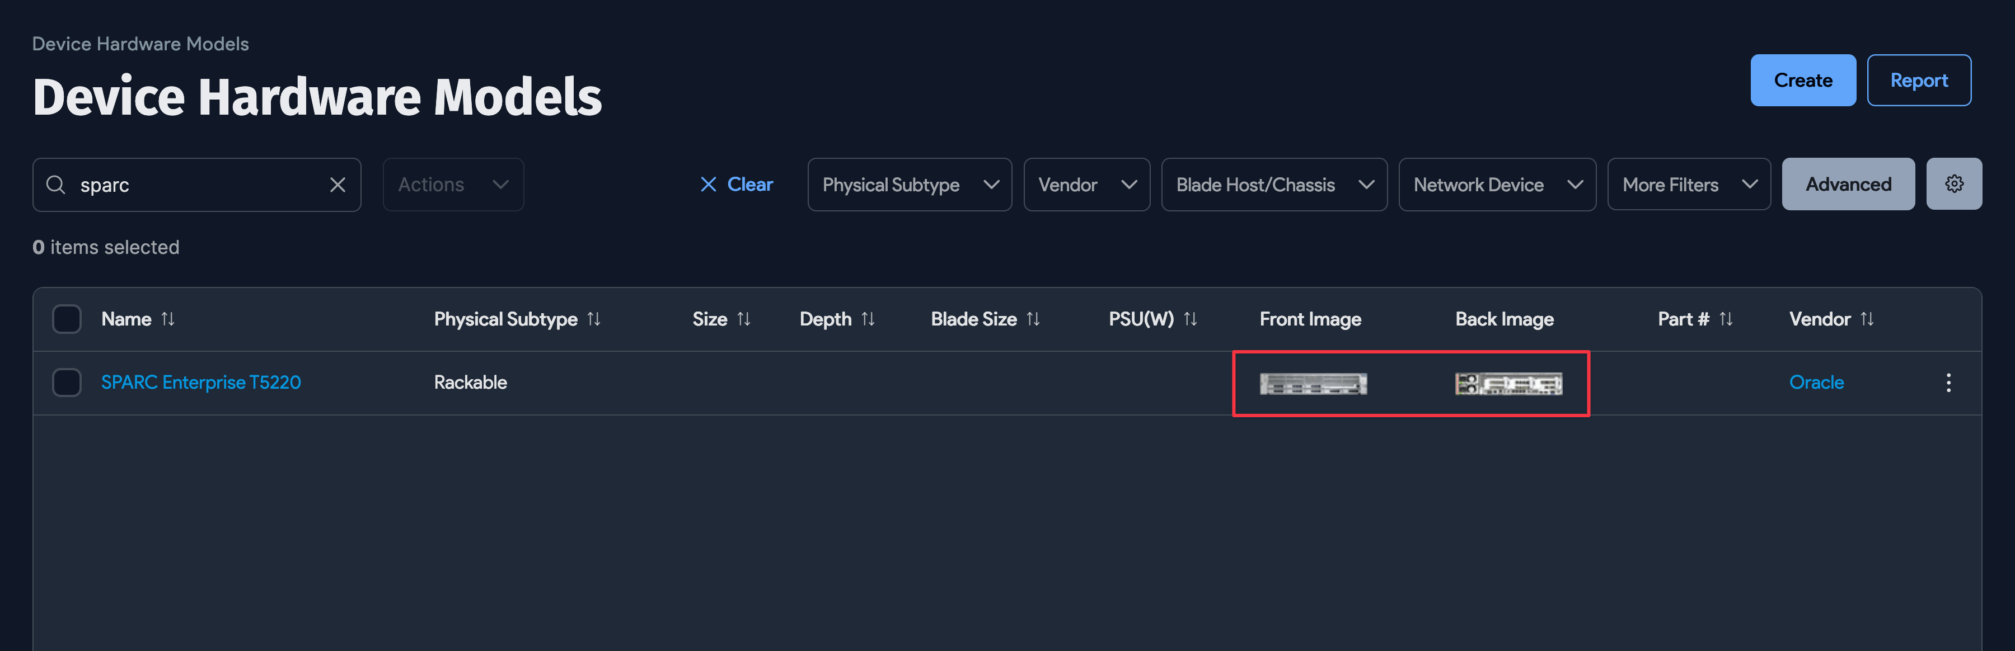Toggle the select-all checkbox in table header
This screenshot has width=2015, height=651.
[x=67, y=319]
